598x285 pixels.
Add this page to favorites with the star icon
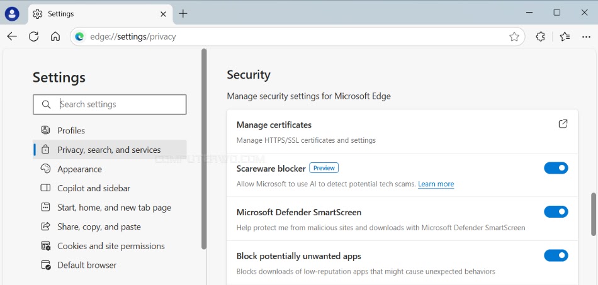click(x=514, y=36)
